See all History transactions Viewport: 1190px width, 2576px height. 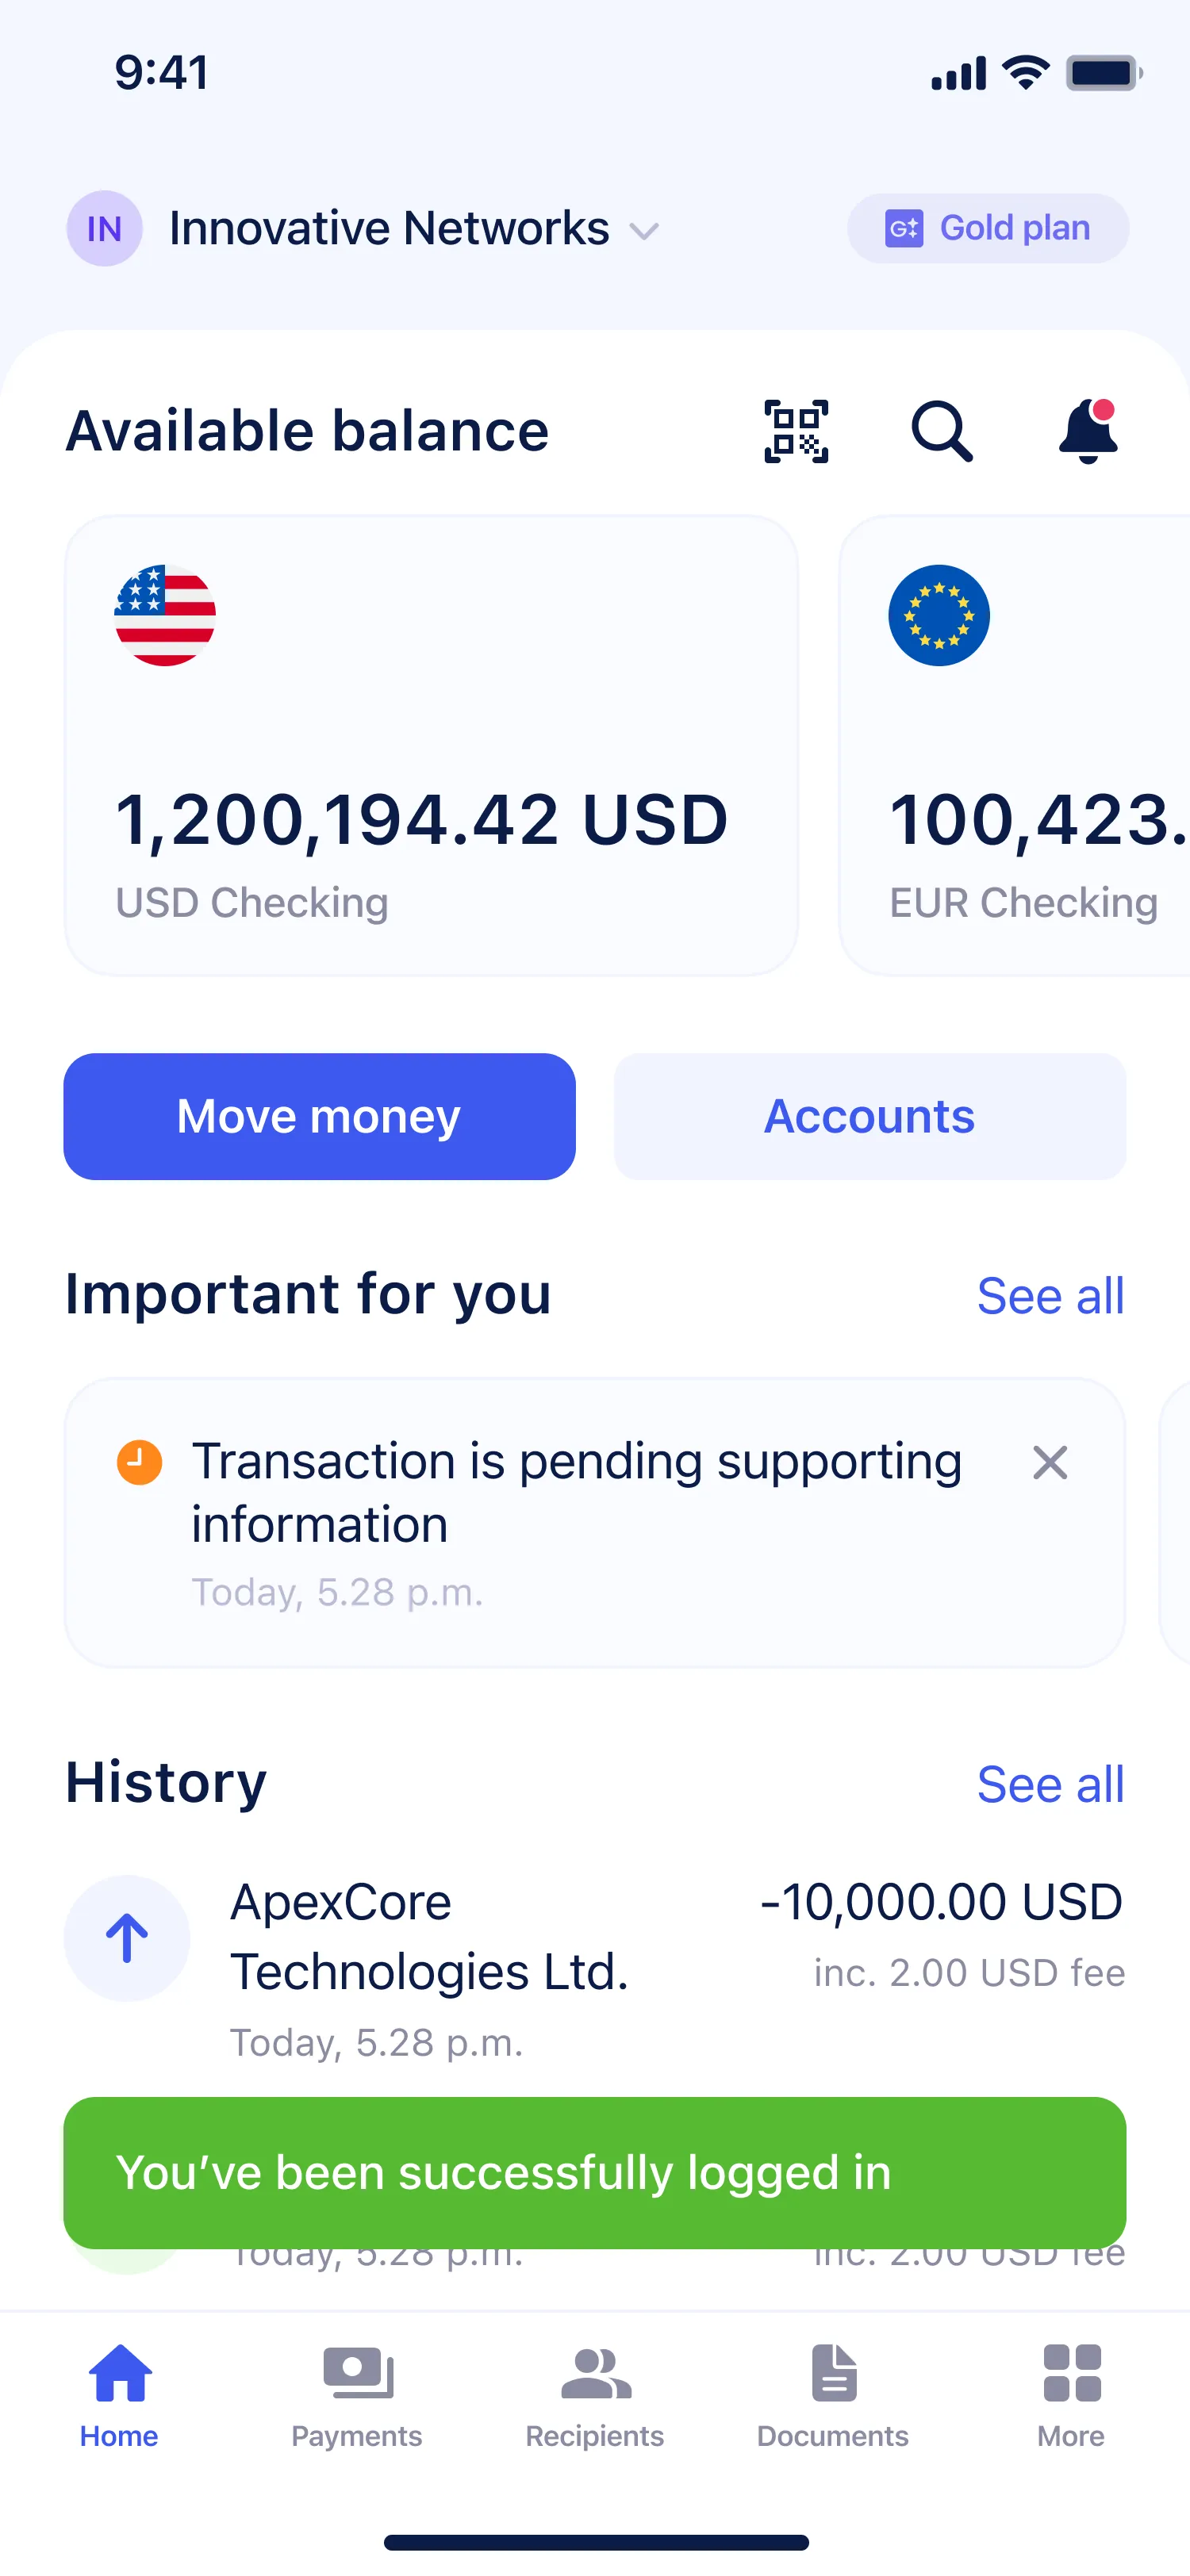coord(1050,1784)
